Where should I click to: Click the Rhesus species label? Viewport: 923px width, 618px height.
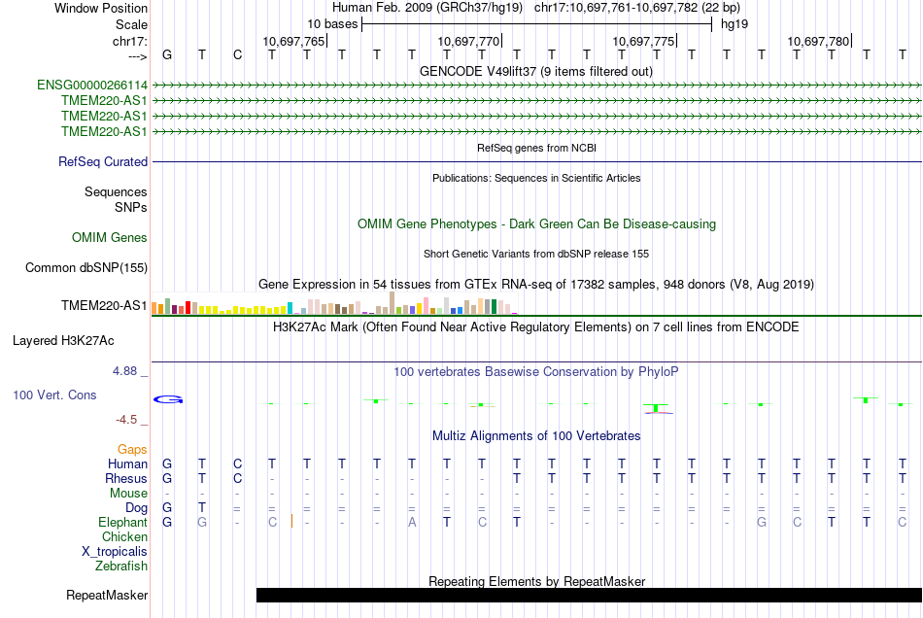pyautogui.click(x=126, y=479)
